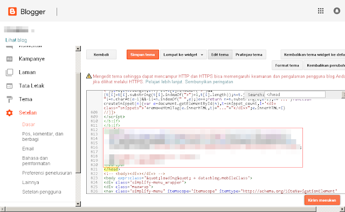Click the highlighted </head> tag

tap(112, 169)
